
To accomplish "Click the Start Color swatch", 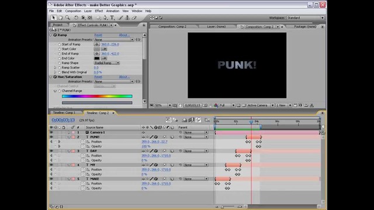I will (x=96, y=49).
